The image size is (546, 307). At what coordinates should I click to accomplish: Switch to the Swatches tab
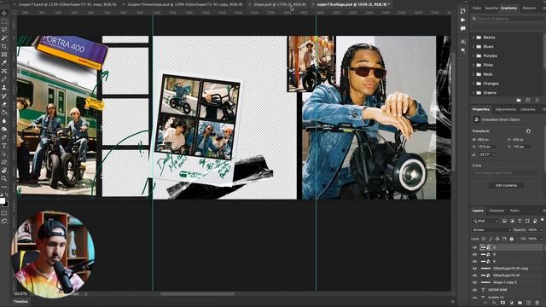pyautogui.click(x=491, y=8)
